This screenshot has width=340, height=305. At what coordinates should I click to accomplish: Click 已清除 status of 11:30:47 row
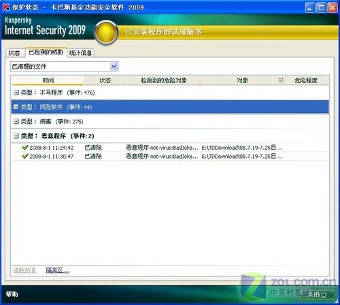[93, 157]
